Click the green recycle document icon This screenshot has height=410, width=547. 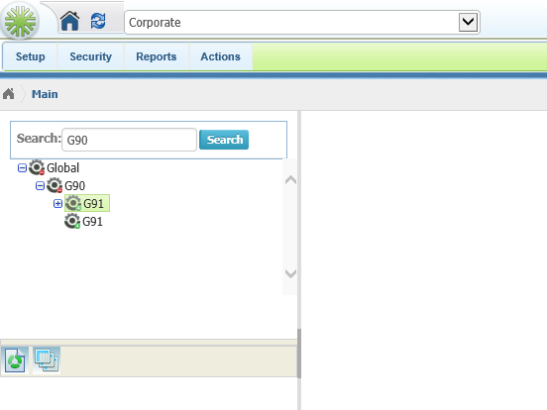click(x=15, y=360)
